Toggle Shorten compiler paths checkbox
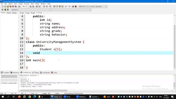176x99 pixels. tap(2, 83)
